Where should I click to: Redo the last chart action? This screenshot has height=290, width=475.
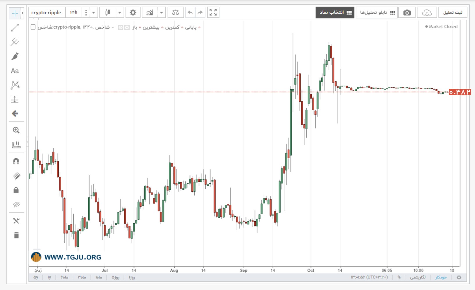pos(200,12)
